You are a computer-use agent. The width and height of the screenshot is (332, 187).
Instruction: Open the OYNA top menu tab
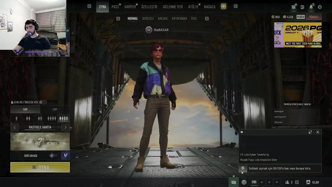pyautogui.click(x=102, y=7)
